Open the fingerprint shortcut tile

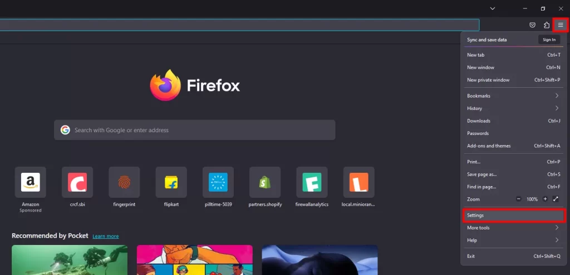(124, 182)
